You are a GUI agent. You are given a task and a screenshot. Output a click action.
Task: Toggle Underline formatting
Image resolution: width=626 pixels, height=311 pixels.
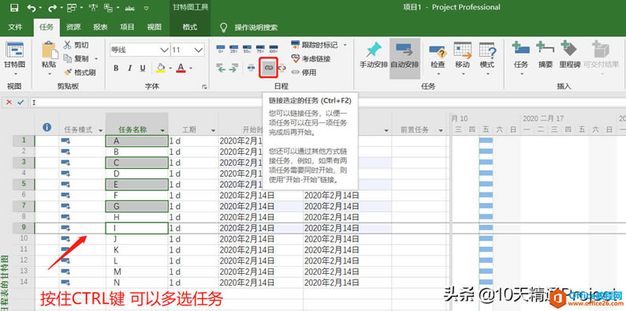[143, 69]
